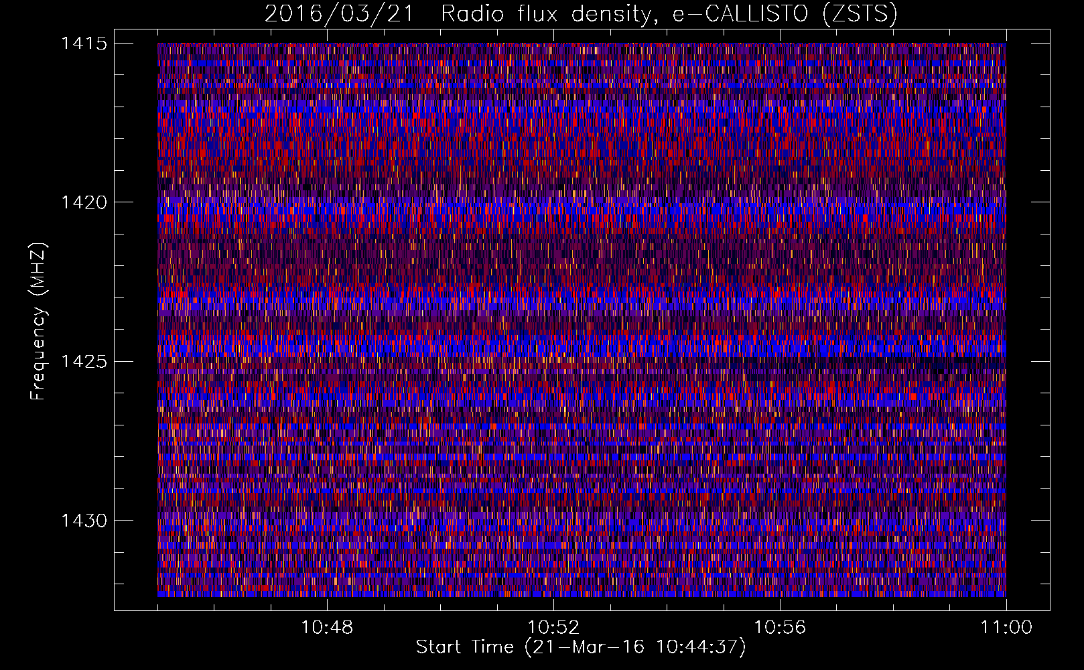Screen dimensions: 1084x670
Task: Select the 1415 frequency tick label
Action: point(84,44)
